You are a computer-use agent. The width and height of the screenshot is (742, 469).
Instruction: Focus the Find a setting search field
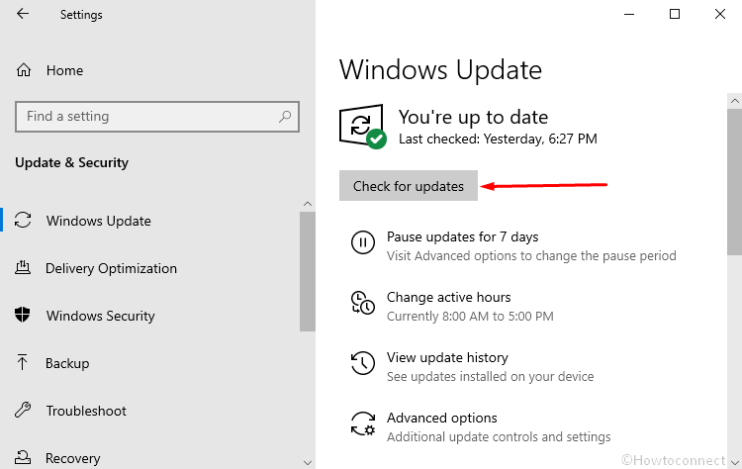[x=157, y=117]
